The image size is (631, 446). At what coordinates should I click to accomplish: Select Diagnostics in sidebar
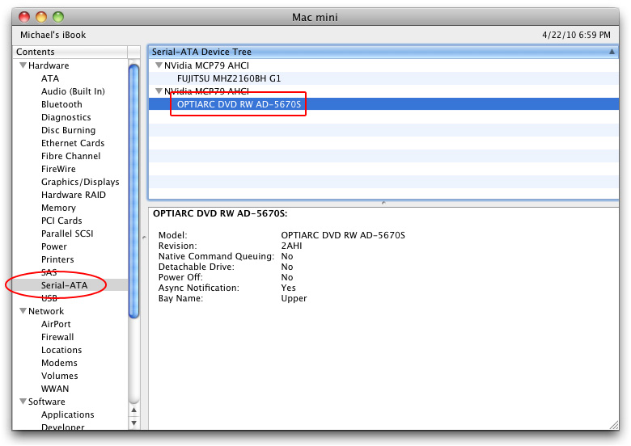pyautogui.click(x=66, y=117)
